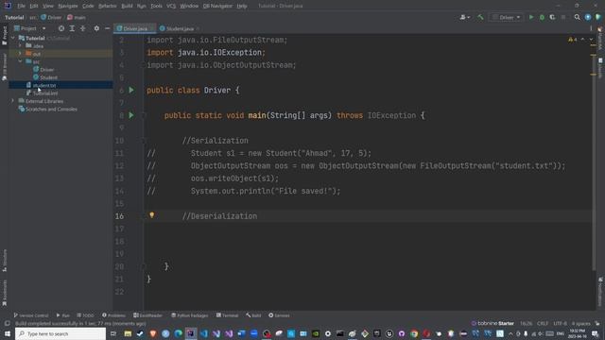Expand External Libraries node
The height and width of the screenshot is (340, 605).
[13, 101]
